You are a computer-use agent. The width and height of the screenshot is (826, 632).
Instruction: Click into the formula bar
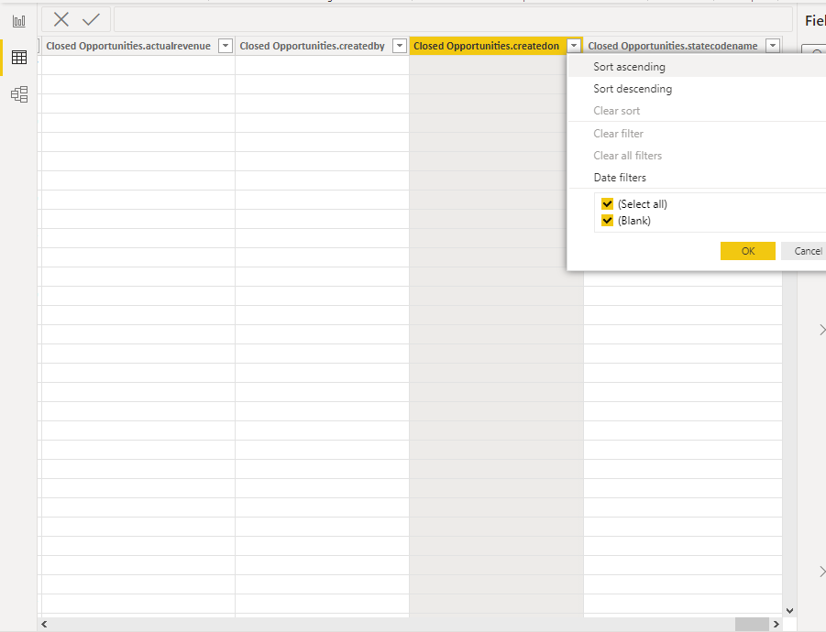[453, 19]
